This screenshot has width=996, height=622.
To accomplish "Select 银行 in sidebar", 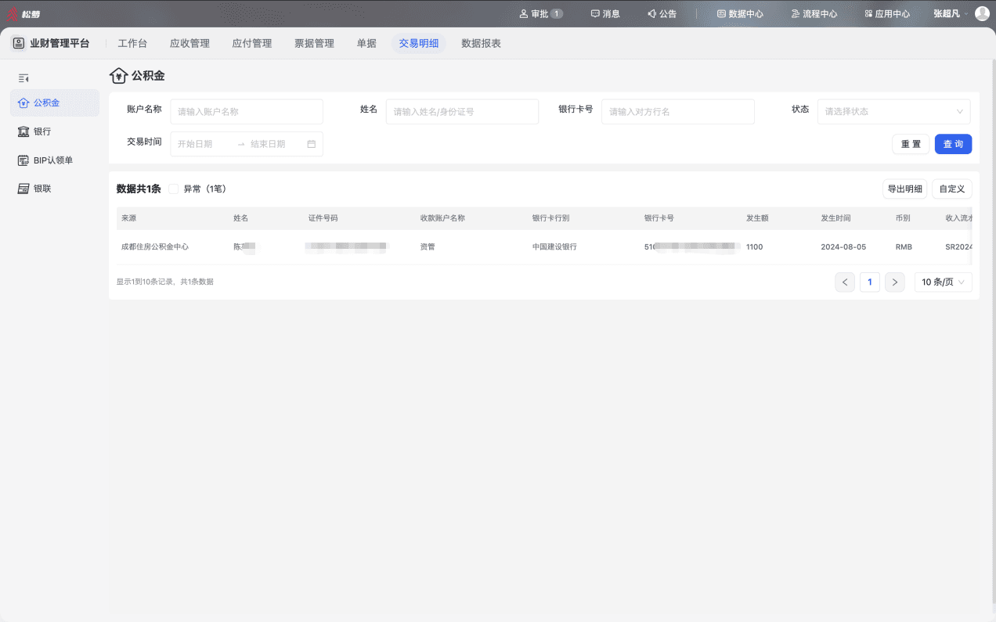I will pyautogui.click(x=55, y=131).
